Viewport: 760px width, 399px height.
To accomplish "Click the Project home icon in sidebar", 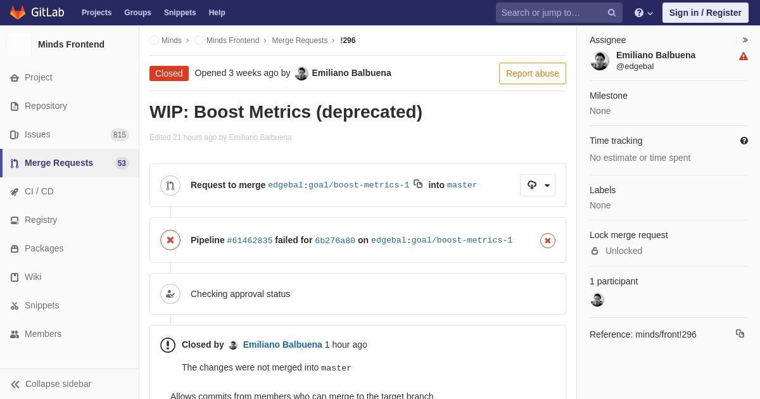I will tap(15, 78).
